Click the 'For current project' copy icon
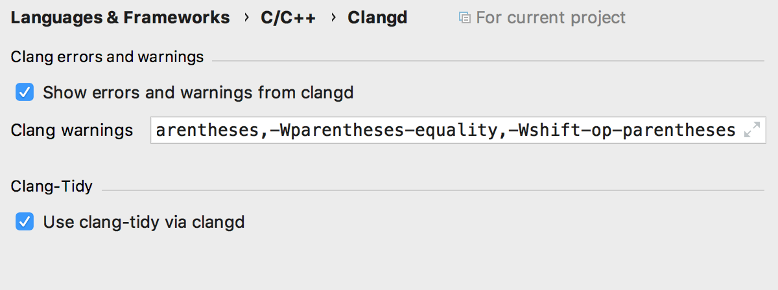 (464, 17)
